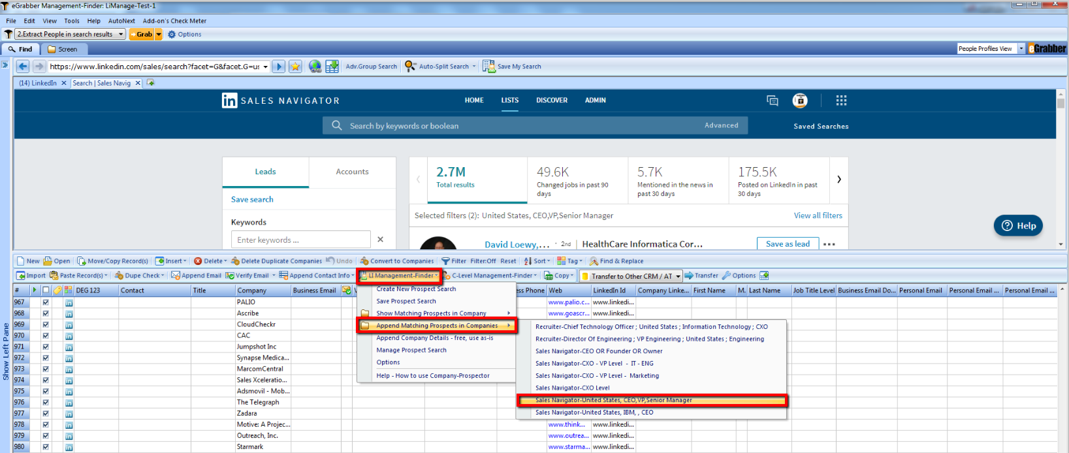The height and width of the screenshot is (453, 1069).
Task: Click the View all filters link
Action: tap(818, 215)
